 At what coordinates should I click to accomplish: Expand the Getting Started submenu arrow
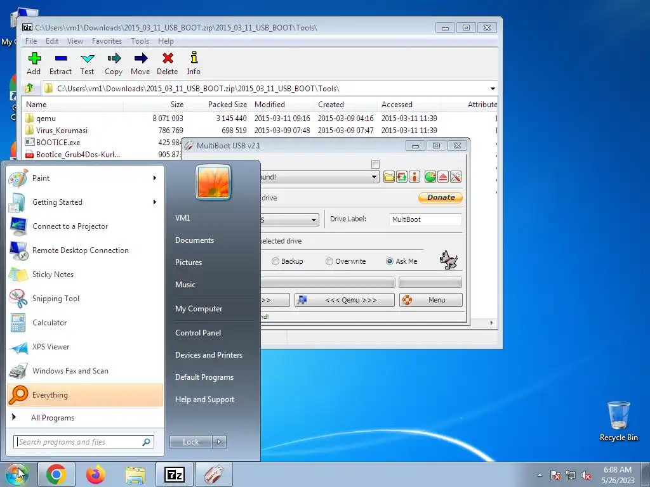pyautogui.click(x=155, y=202)
